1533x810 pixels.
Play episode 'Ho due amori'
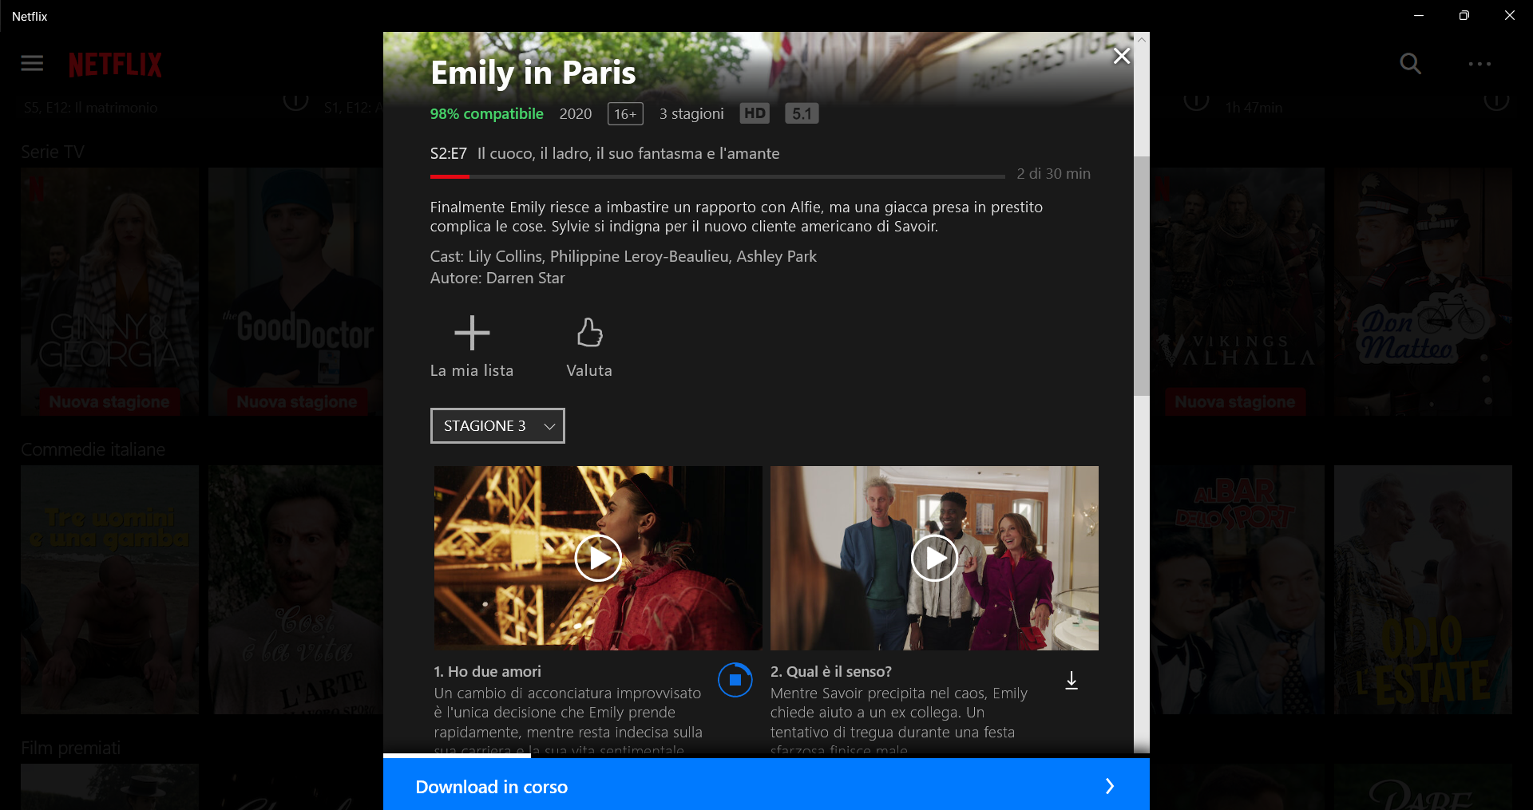pos(597,558)
